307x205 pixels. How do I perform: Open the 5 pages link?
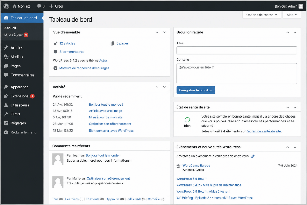122,43
